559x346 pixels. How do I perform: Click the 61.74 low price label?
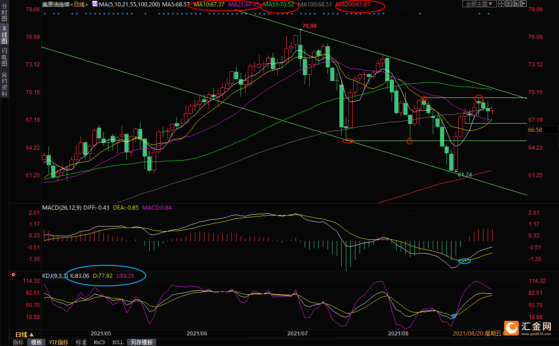click(x=465, y=175)
